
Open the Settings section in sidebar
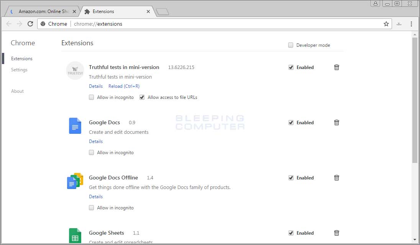tap(19, 70)
